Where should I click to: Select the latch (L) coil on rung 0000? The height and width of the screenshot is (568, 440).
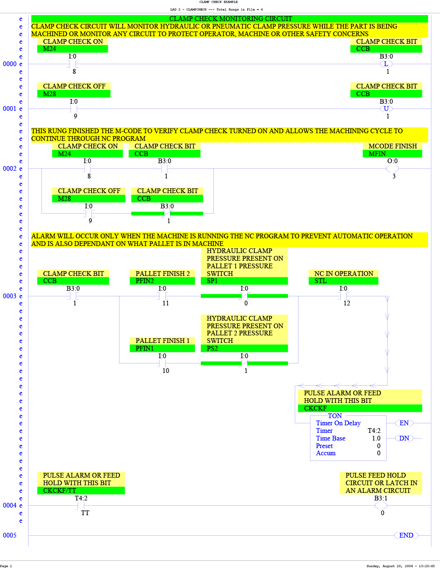click(386, 64)
